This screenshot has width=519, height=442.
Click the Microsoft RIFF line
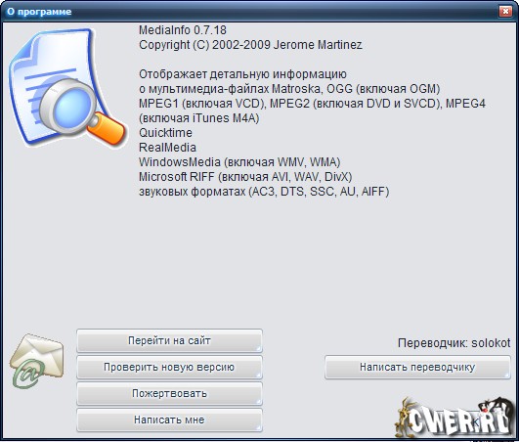click(x=245, y=176)
